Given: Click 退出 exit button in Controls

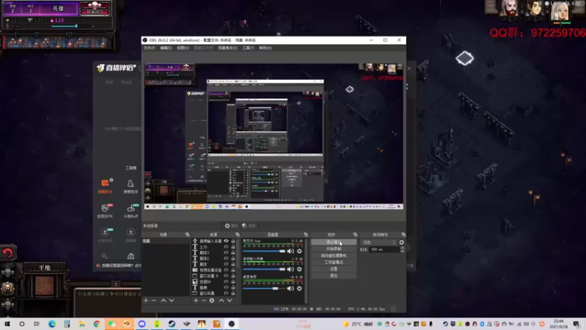Looking at the screenshot, I should pos(333,276).
